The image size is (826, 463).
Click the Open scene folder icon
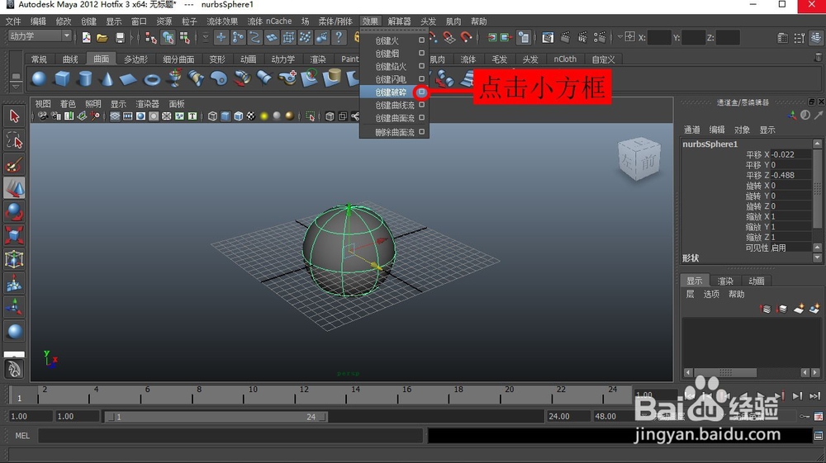(x=102, y=37)
